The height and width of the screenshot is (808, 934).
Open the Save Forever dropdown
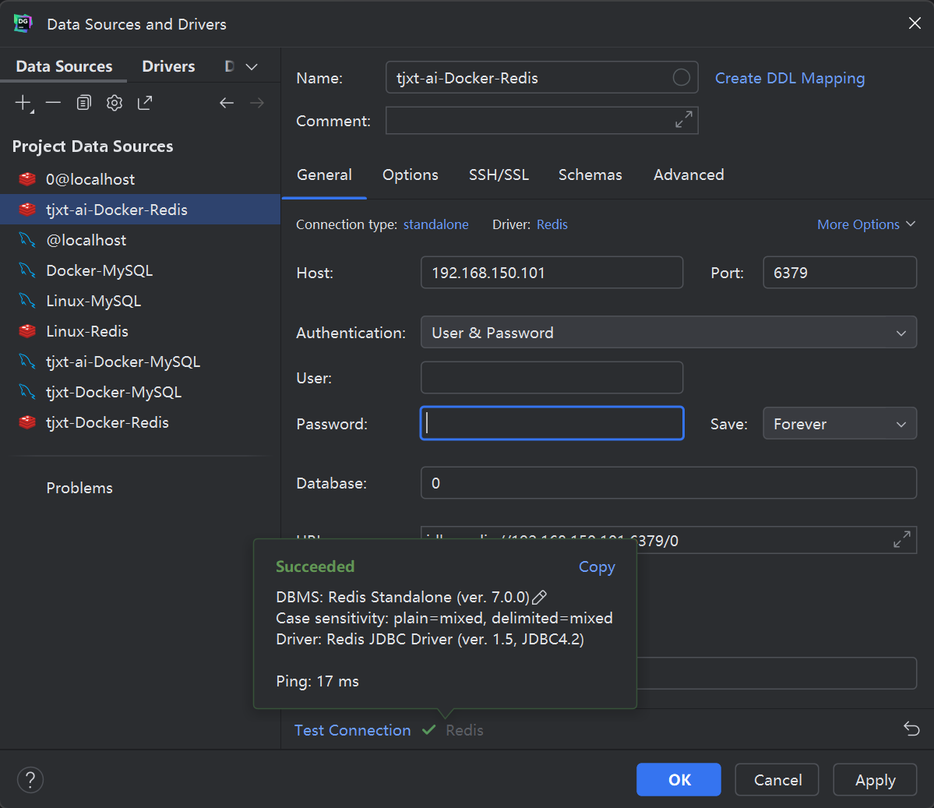839,424
